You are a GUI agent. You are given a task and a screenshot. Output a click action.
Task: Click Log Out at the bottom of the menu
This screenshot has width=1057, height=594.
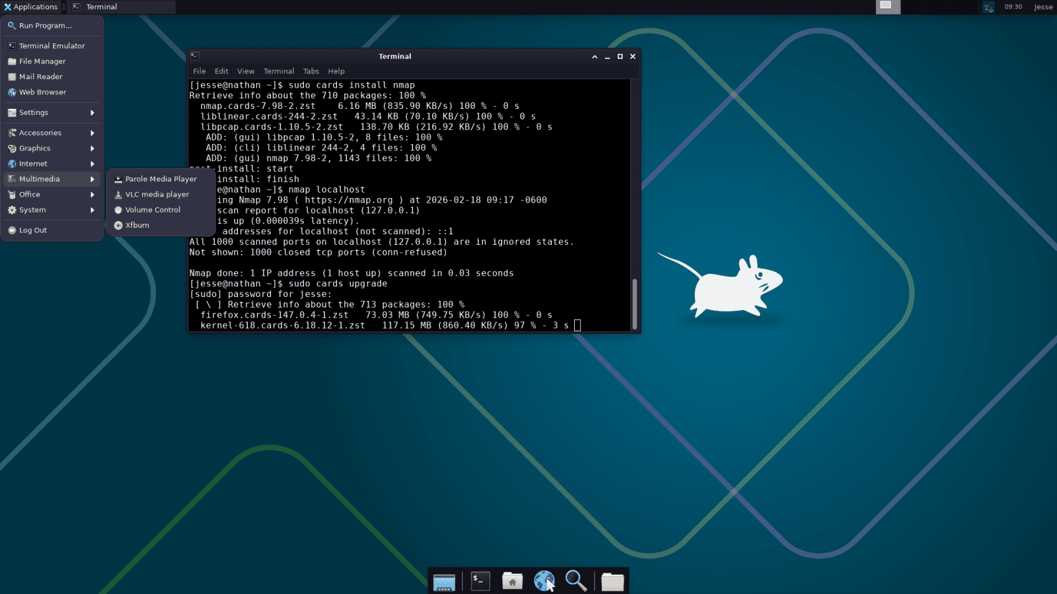tap(33, 230)
